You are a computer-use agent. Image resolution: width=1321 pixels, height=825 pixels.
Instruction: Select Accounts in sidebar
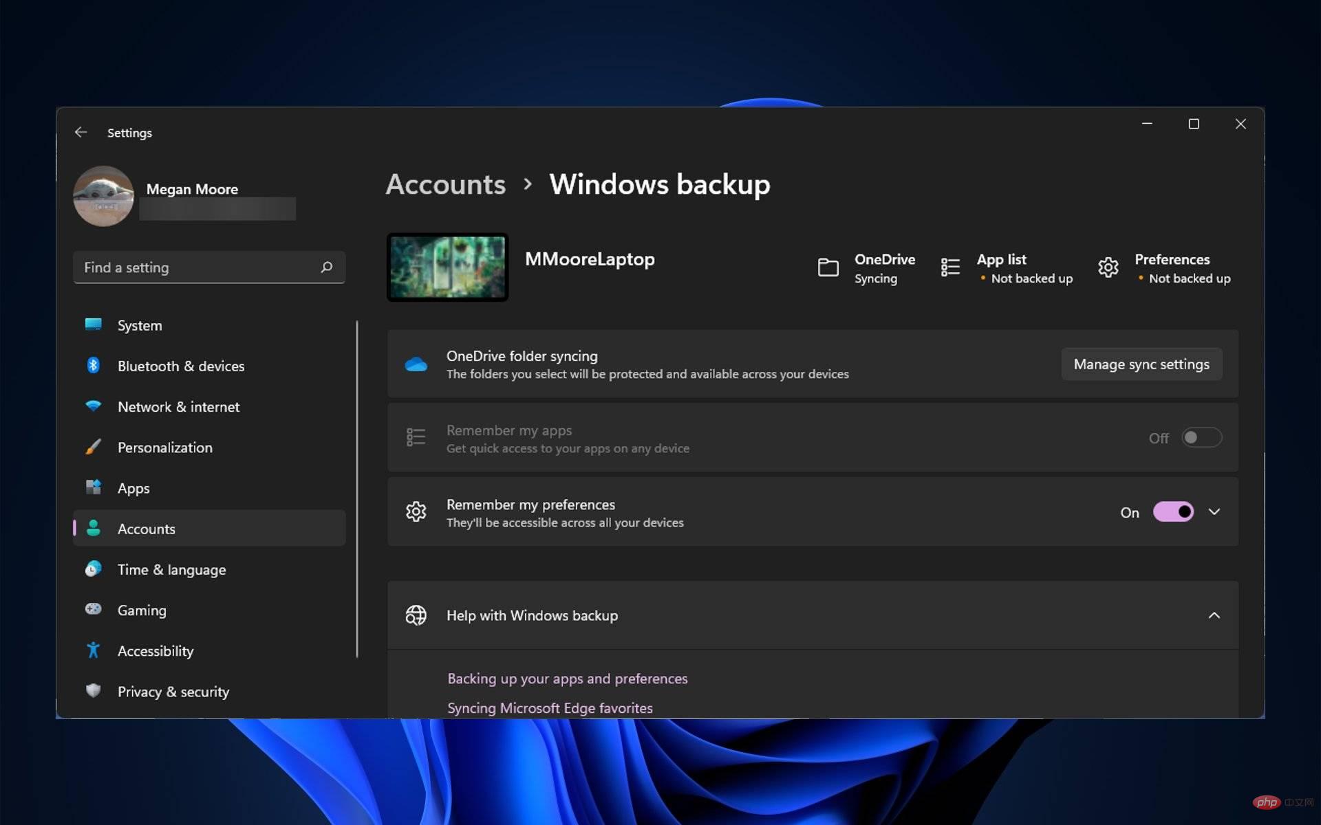(209, 528)
